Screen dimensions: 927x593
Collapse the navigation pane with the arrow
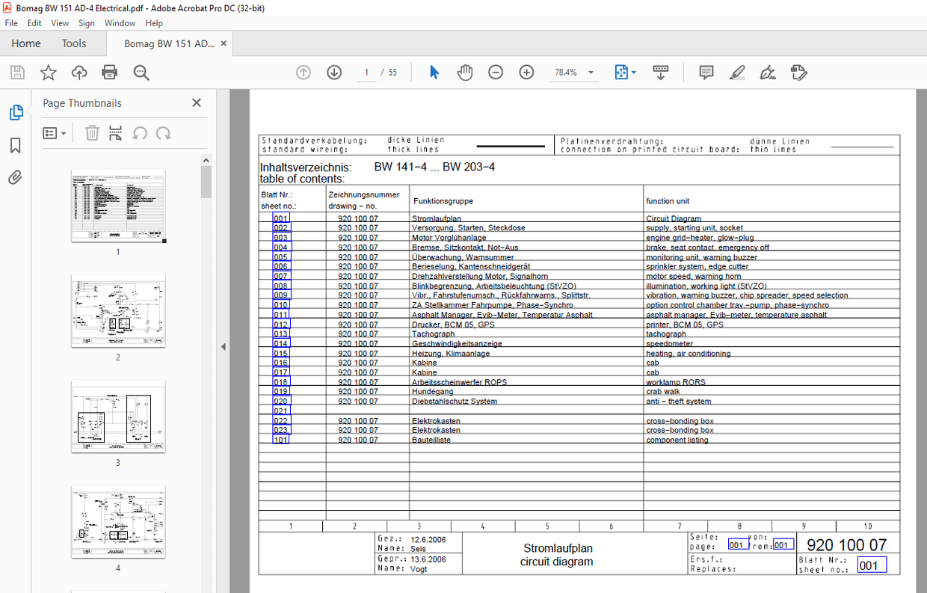(223, 347)
